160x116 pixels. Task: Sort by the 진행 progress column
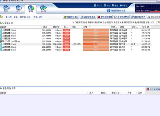pyautogui.click(x=95, y=27)
